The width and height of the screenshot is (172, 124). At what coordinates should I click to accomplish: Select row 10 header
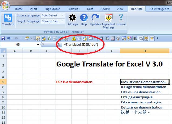click(3, 107)
